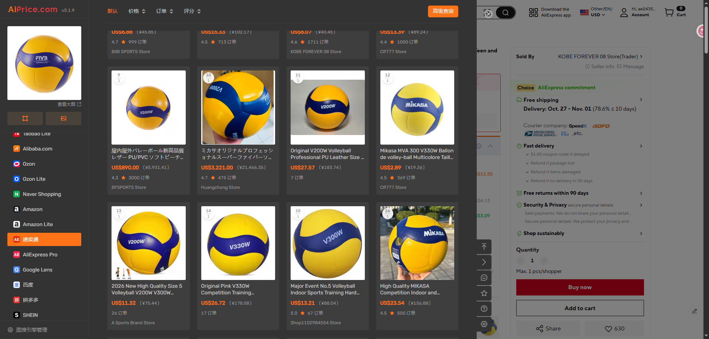This screenshot has width=709, height=339.
Task: Click the image upload icon button
Action: pyautogui.click(x=64, y=118)
